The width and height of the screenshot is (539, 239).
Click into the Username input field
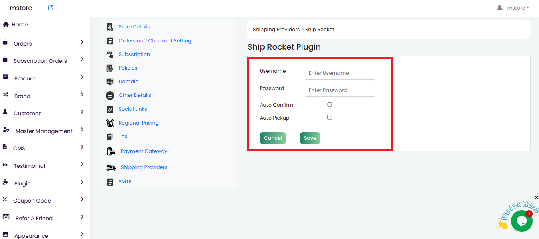tap(340, 73)
